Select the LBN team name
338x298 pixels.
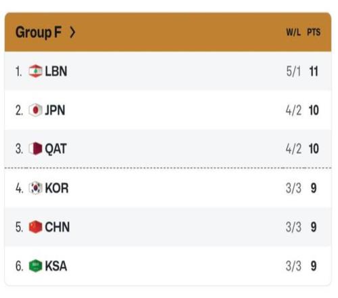[56, 71]
